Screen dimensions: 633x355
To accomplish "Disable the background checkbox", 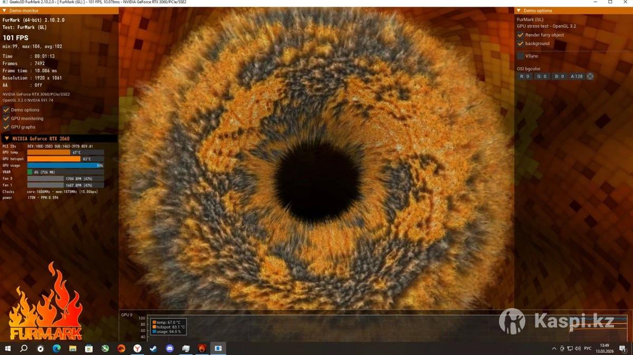I will [521, 43].
